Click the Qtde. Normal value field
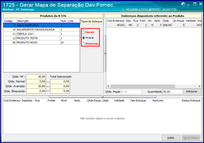 (36, 81)
